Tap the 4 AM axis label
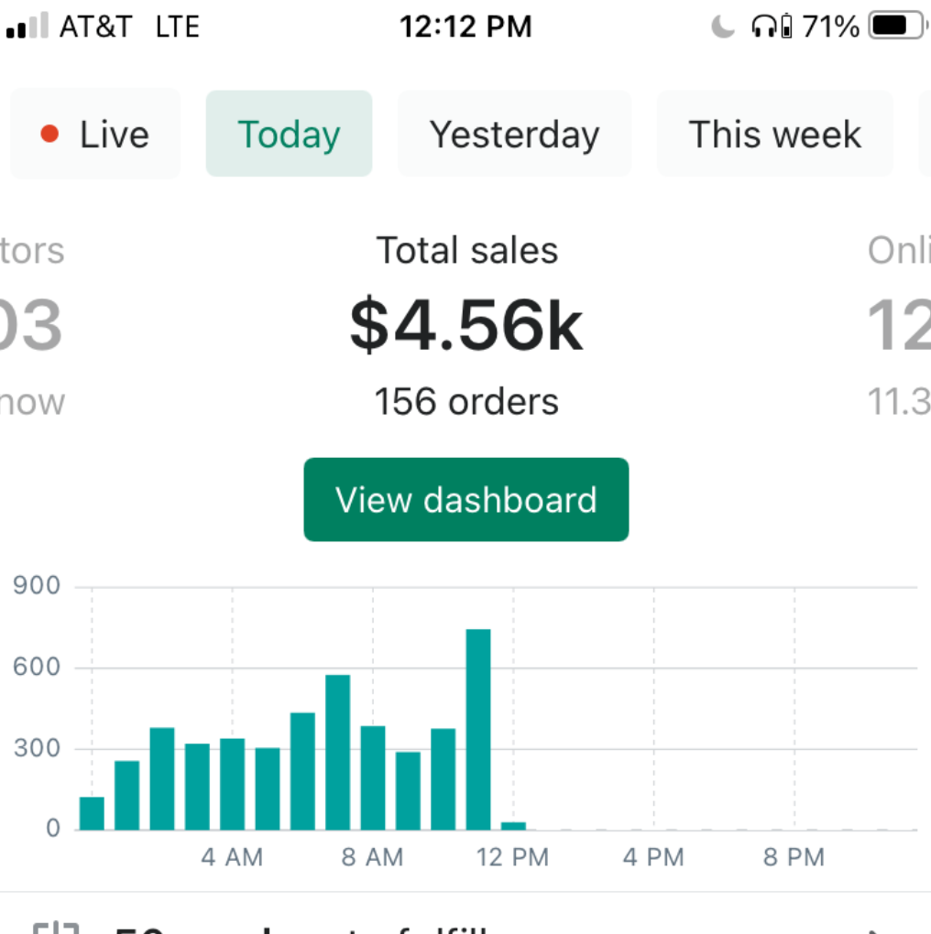The height and width of the screenshot is (934, 931). (232, 858)
